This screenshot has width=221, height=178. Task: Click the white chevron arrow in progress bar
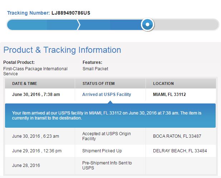(x=79, y=25)
